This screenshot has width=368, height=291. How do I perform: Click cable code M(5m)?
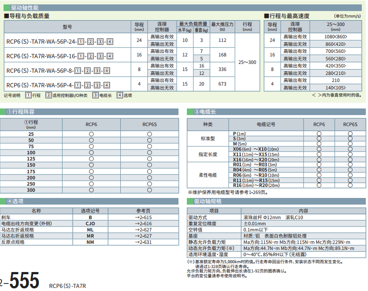tap(240, 144)
